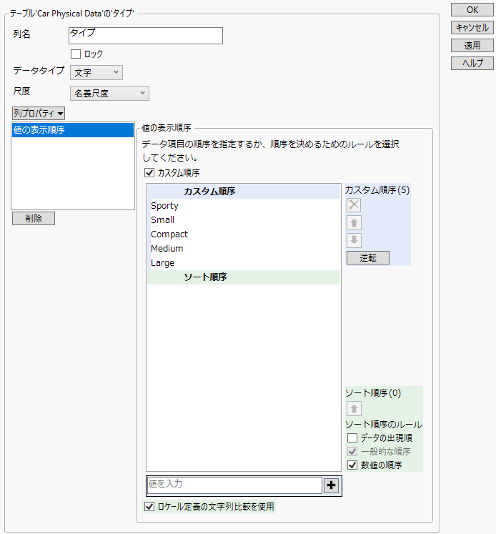Click the move up arrow in custom order
Image resolution: width=496 pixels, height=534 pixels.
point(354,223)
